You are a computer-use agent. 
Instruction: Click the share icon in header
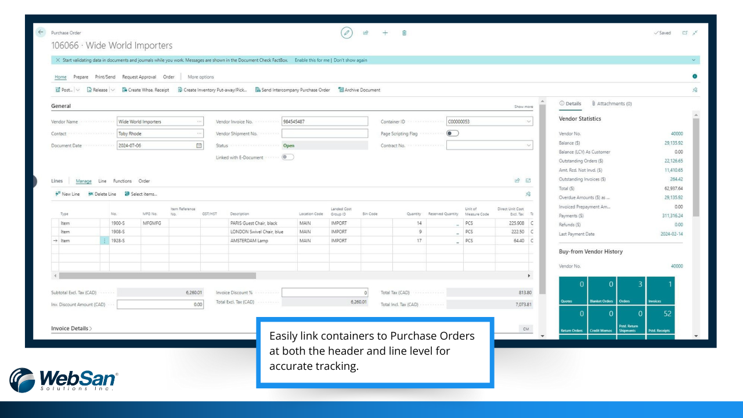pos(366,33)
